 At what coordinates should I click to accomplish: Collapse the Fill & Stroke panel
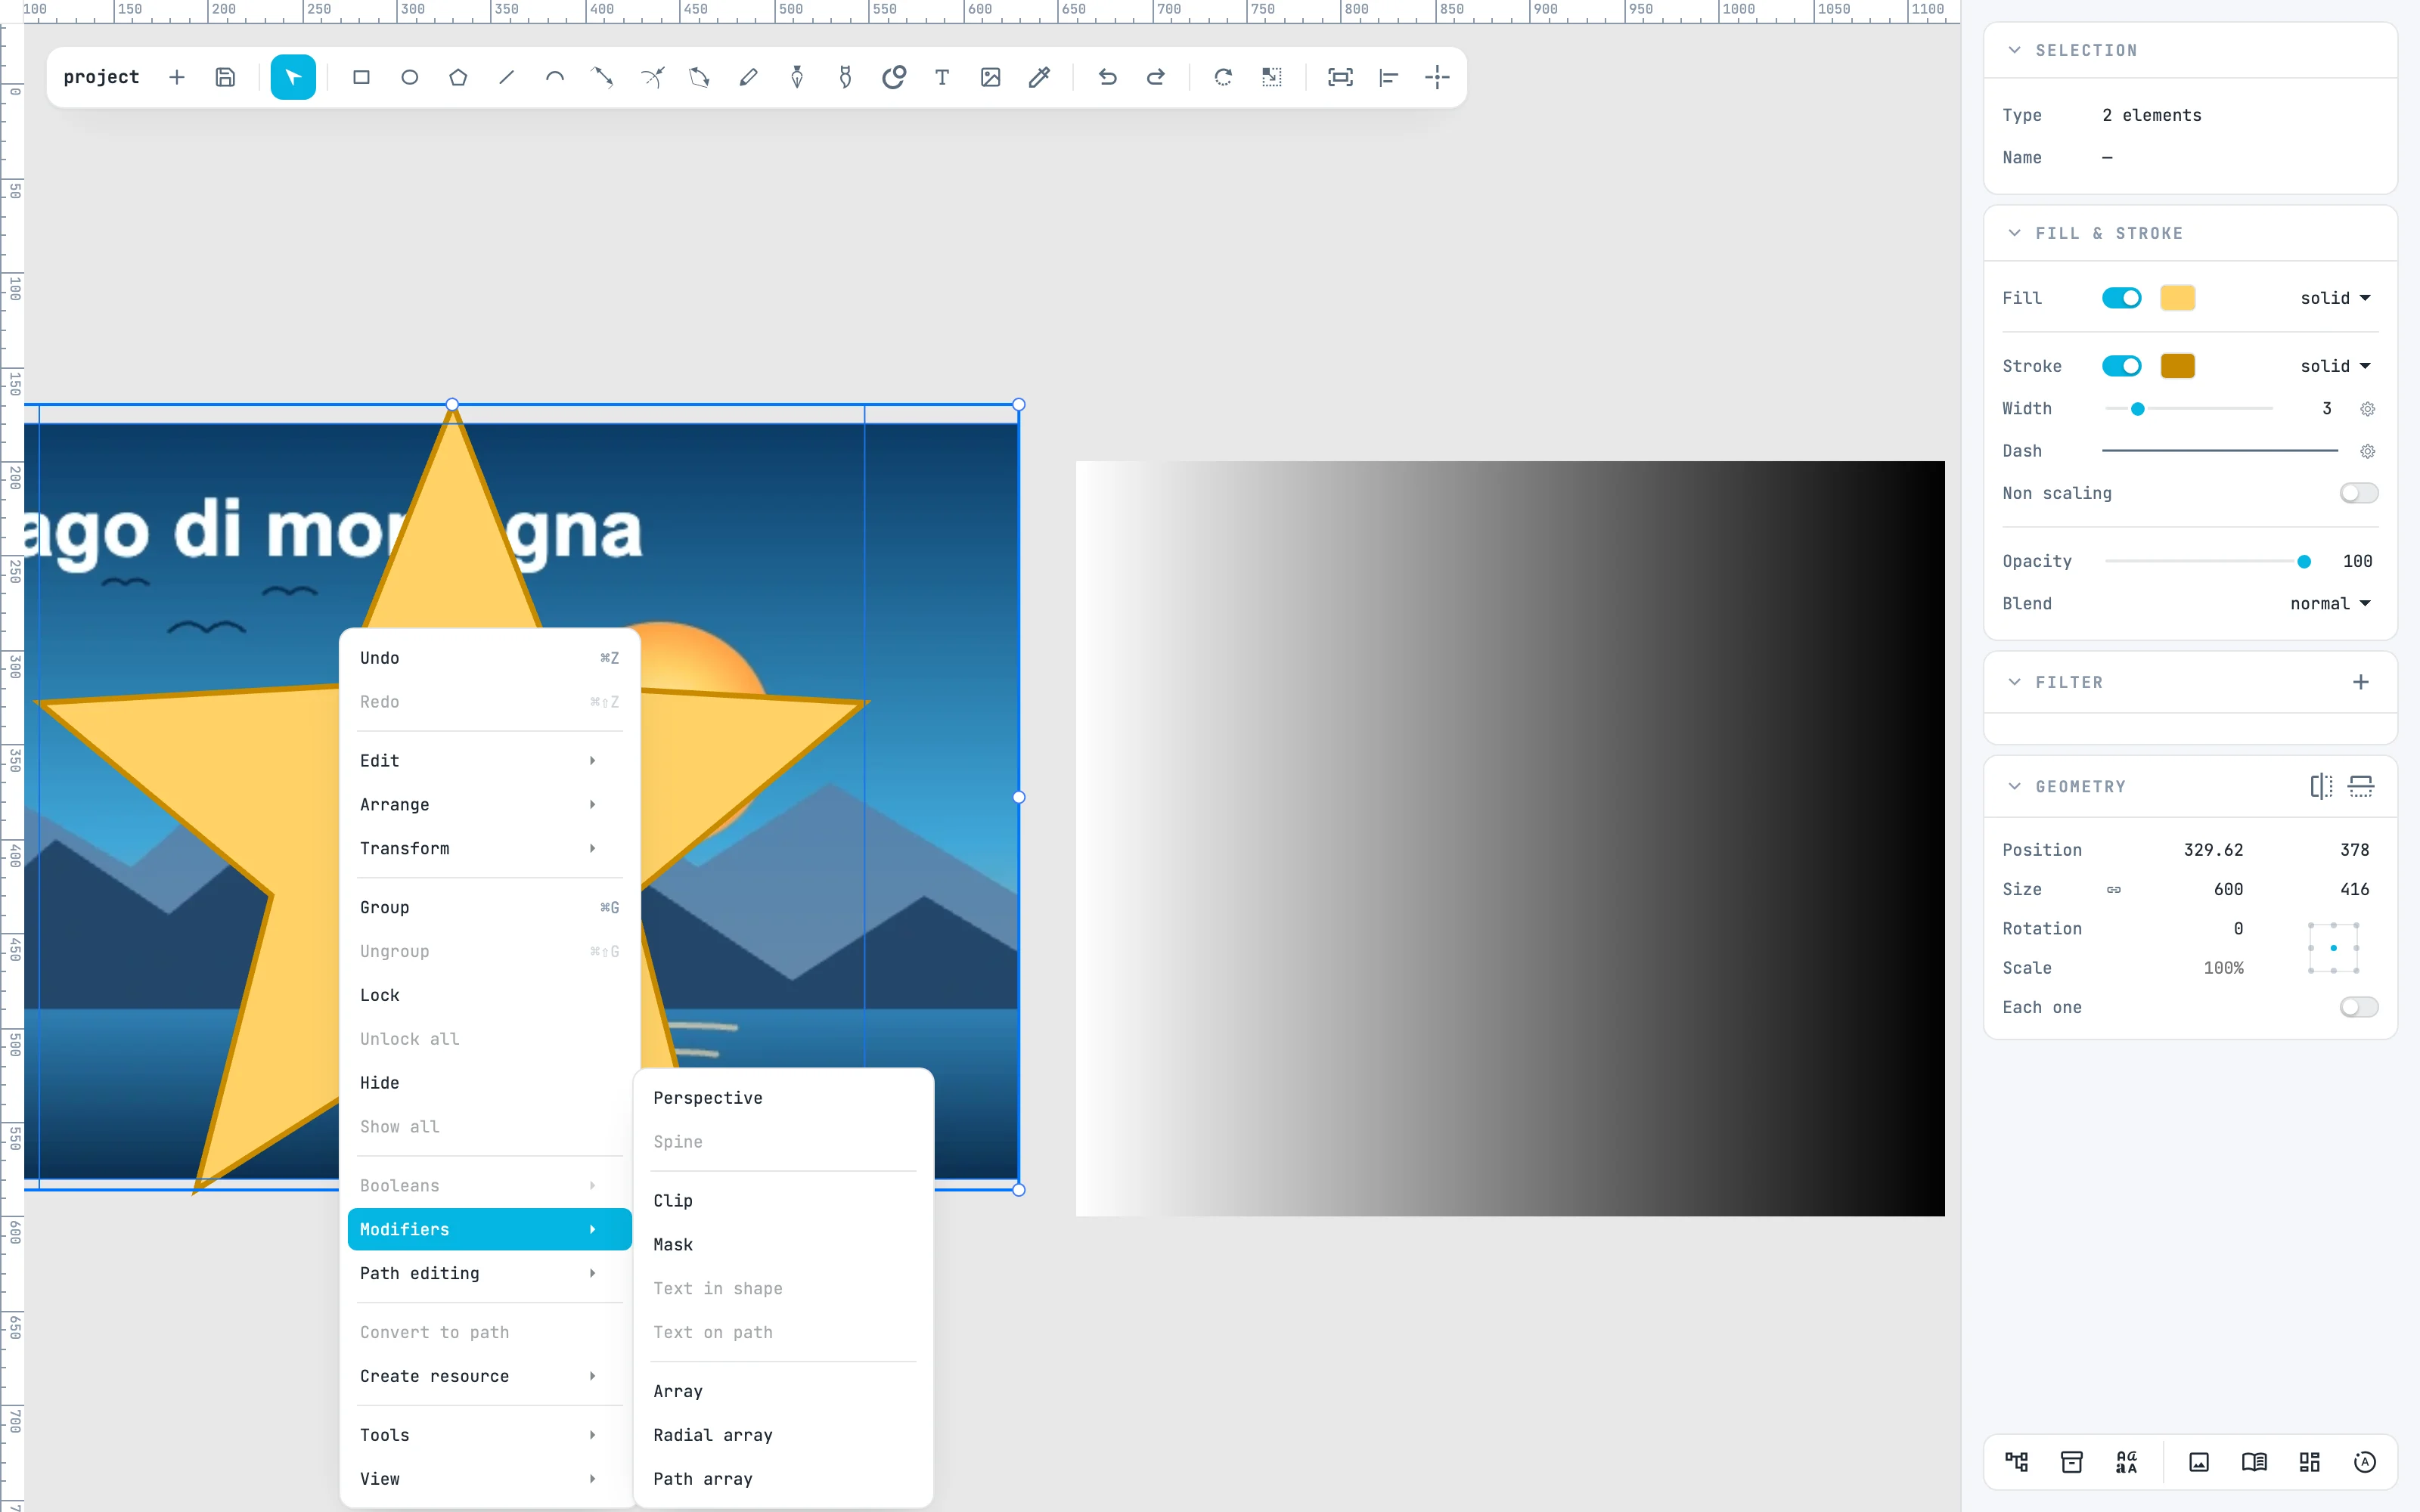[x=2015, y=233]
